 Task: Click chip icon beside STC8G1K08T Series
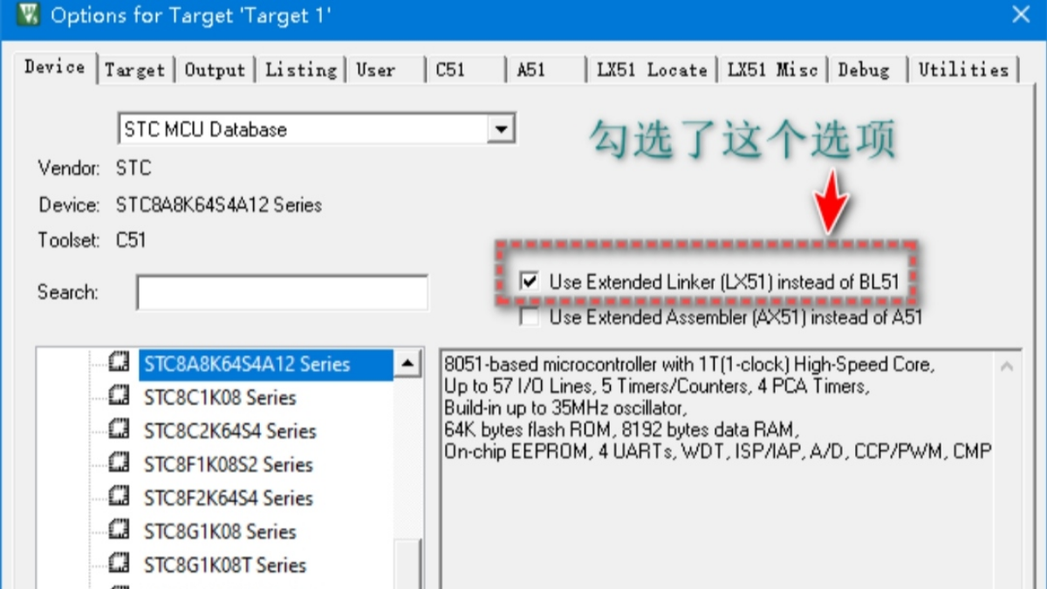120,564
